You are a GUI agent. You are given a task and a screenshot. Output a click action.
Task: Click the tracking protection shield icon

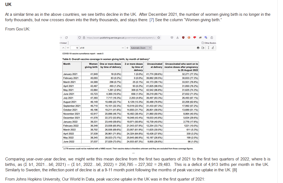click(x=79, y=38)
